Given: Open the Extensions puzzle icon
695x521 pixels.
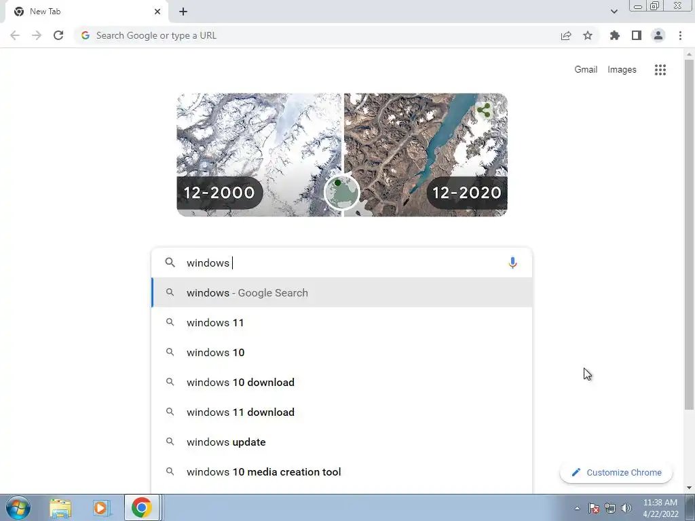Looking at the screenshot, I should [615, 35].
